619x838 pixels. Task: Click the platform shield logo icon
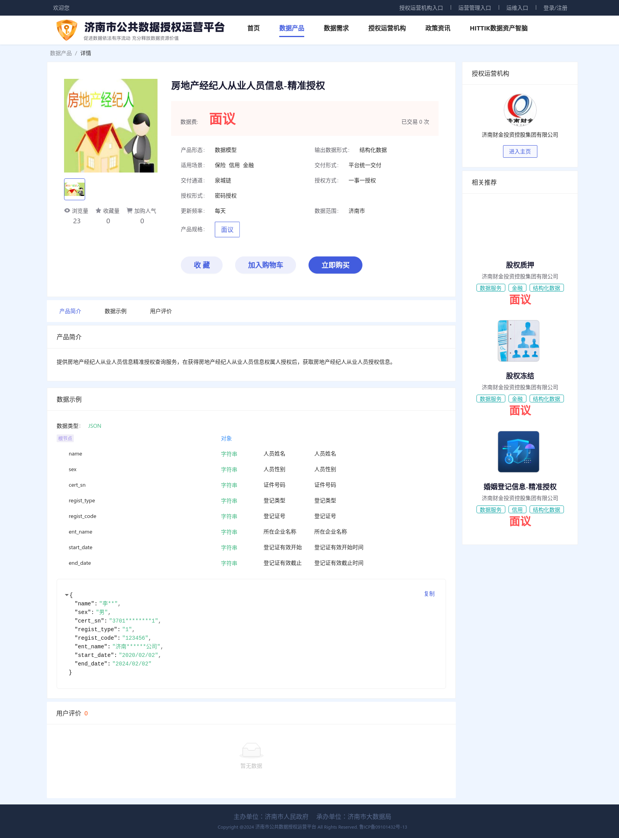[x=67, y=30]
